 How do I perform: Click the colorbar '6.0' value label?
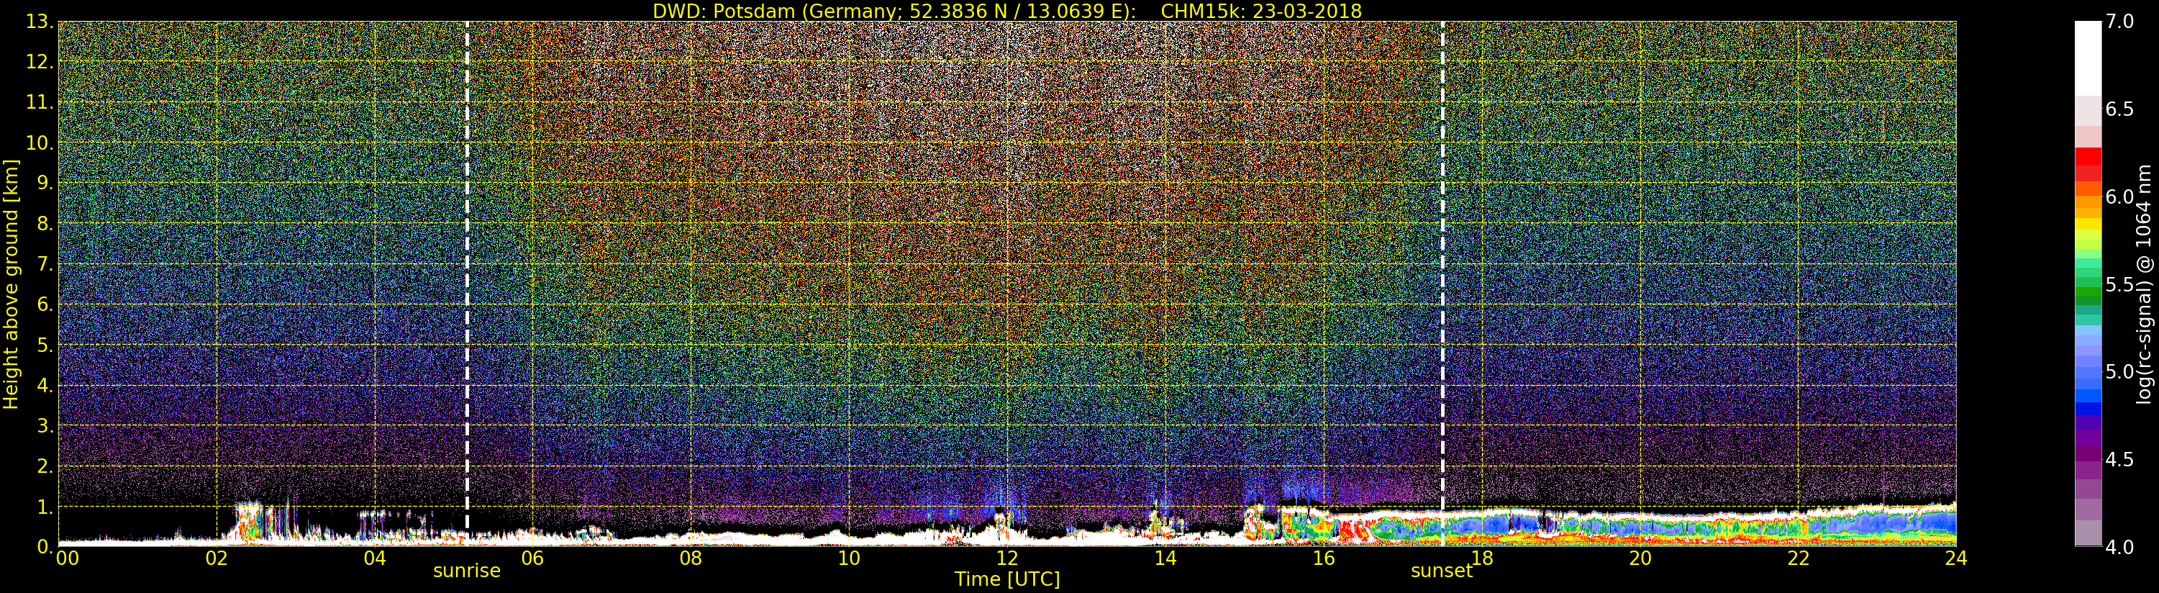(x=2119, y=196)
